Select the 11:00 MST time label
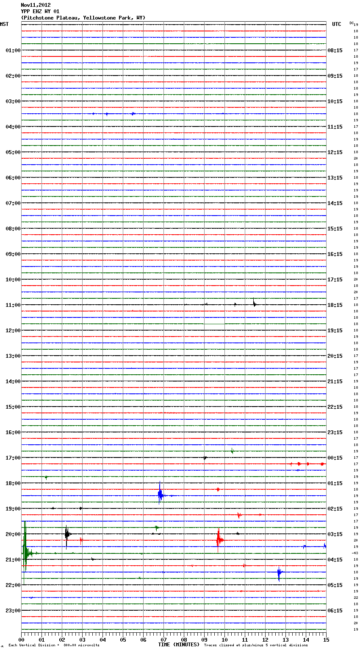 [x=13, y=305]
